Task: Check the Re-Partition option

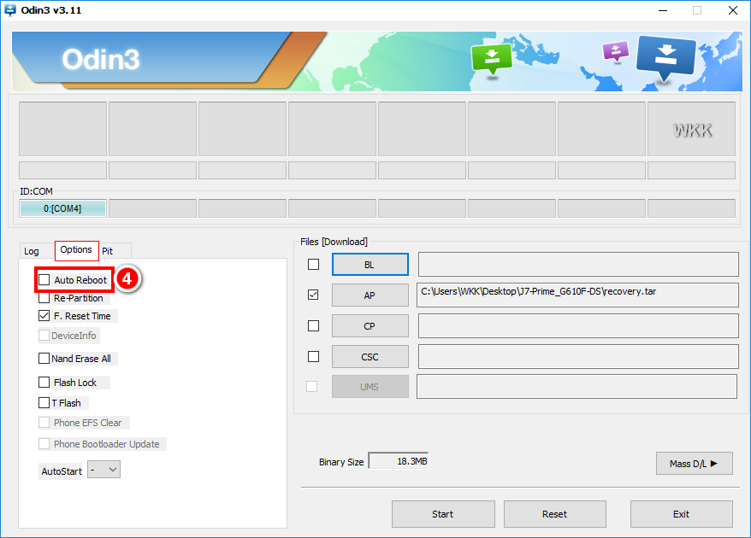Action: (x=44, y=298)
